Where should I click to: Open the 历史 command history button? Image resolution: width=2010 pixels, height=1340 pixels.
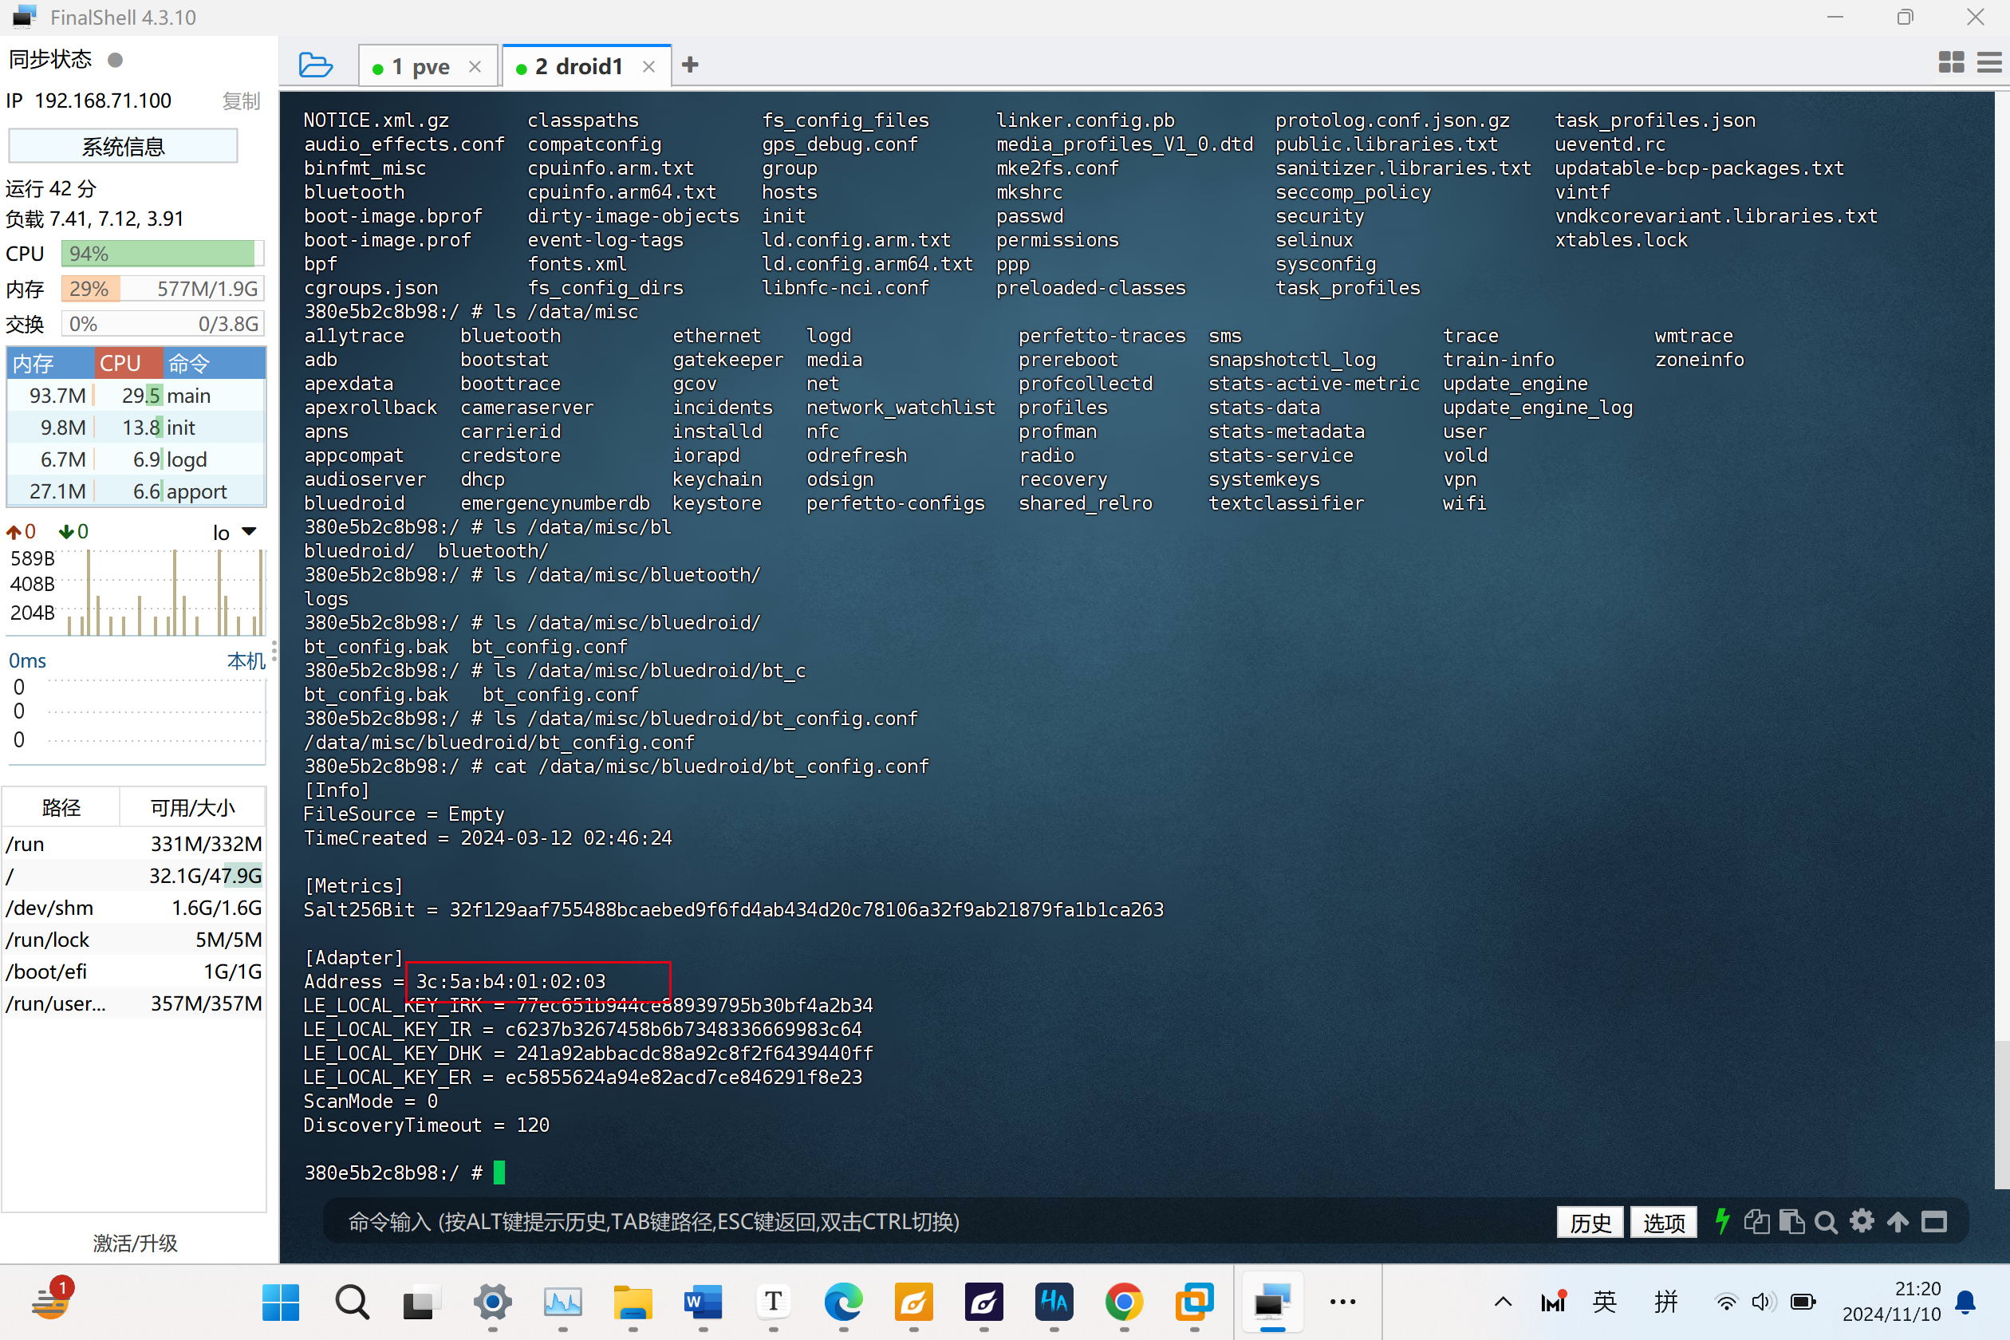(1590, 1222)
